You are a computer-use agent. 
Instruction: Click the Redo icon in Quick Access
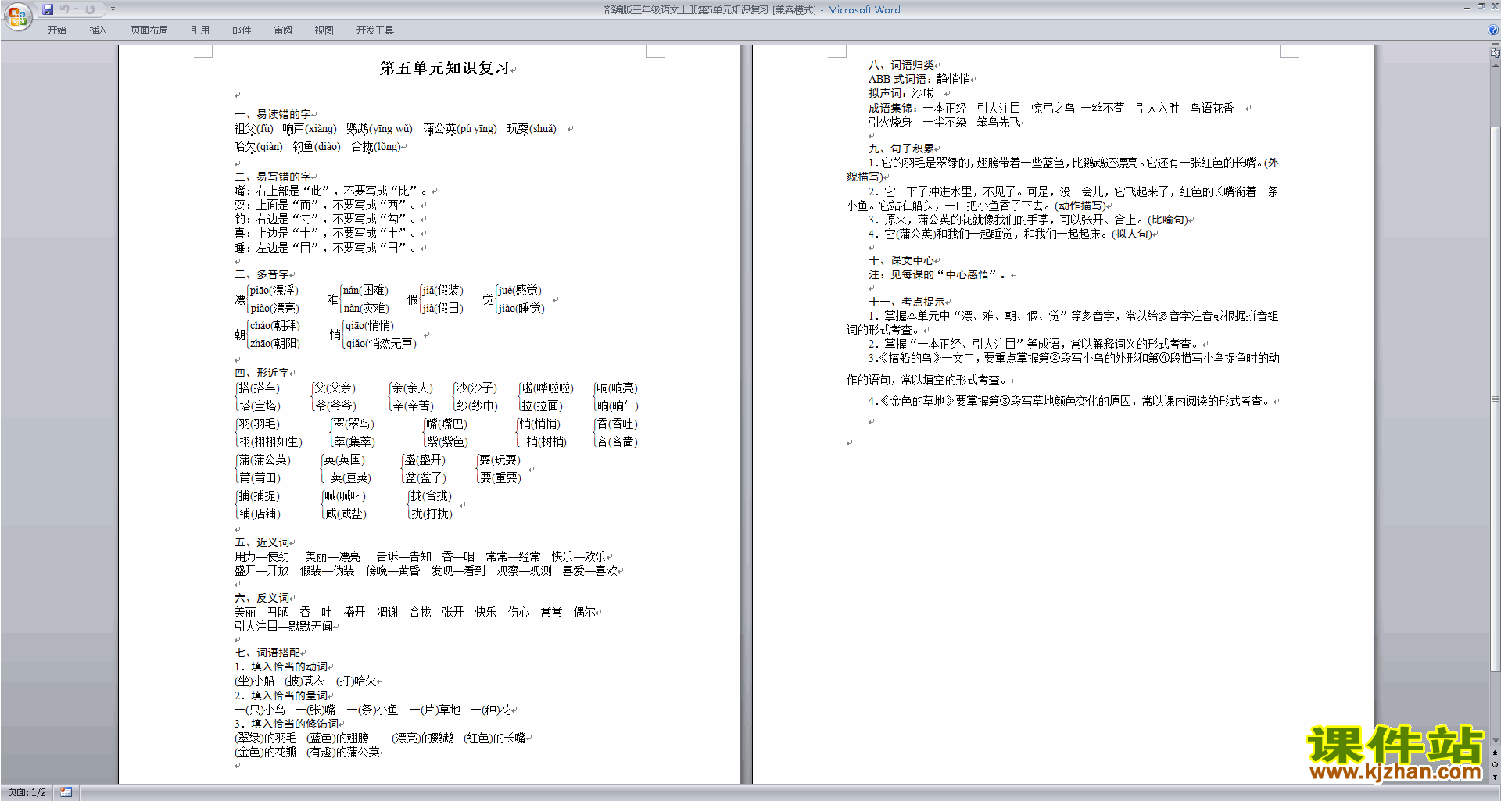point(90,9)
